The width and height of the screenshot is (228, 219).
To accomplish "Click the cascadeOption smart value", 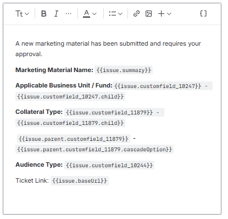I will tap(94, 149).
